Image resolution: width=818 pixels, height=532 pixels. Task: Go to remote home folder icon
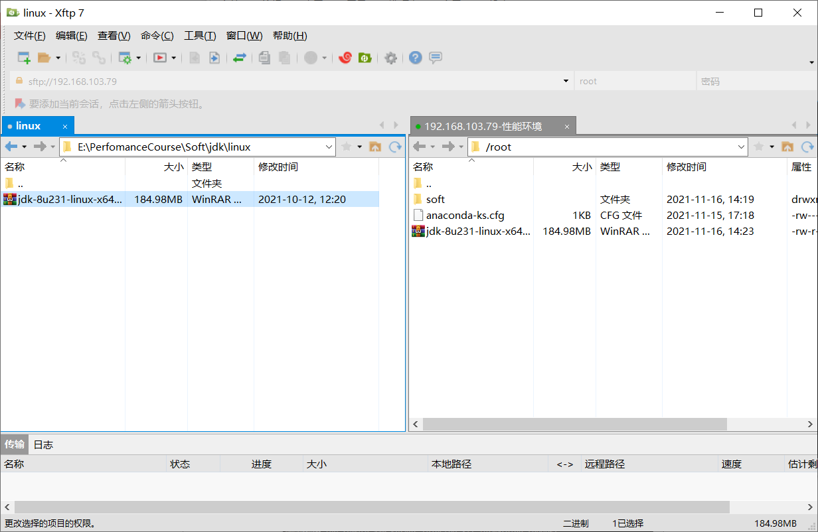pyautogui.click(x=787, y=147)
